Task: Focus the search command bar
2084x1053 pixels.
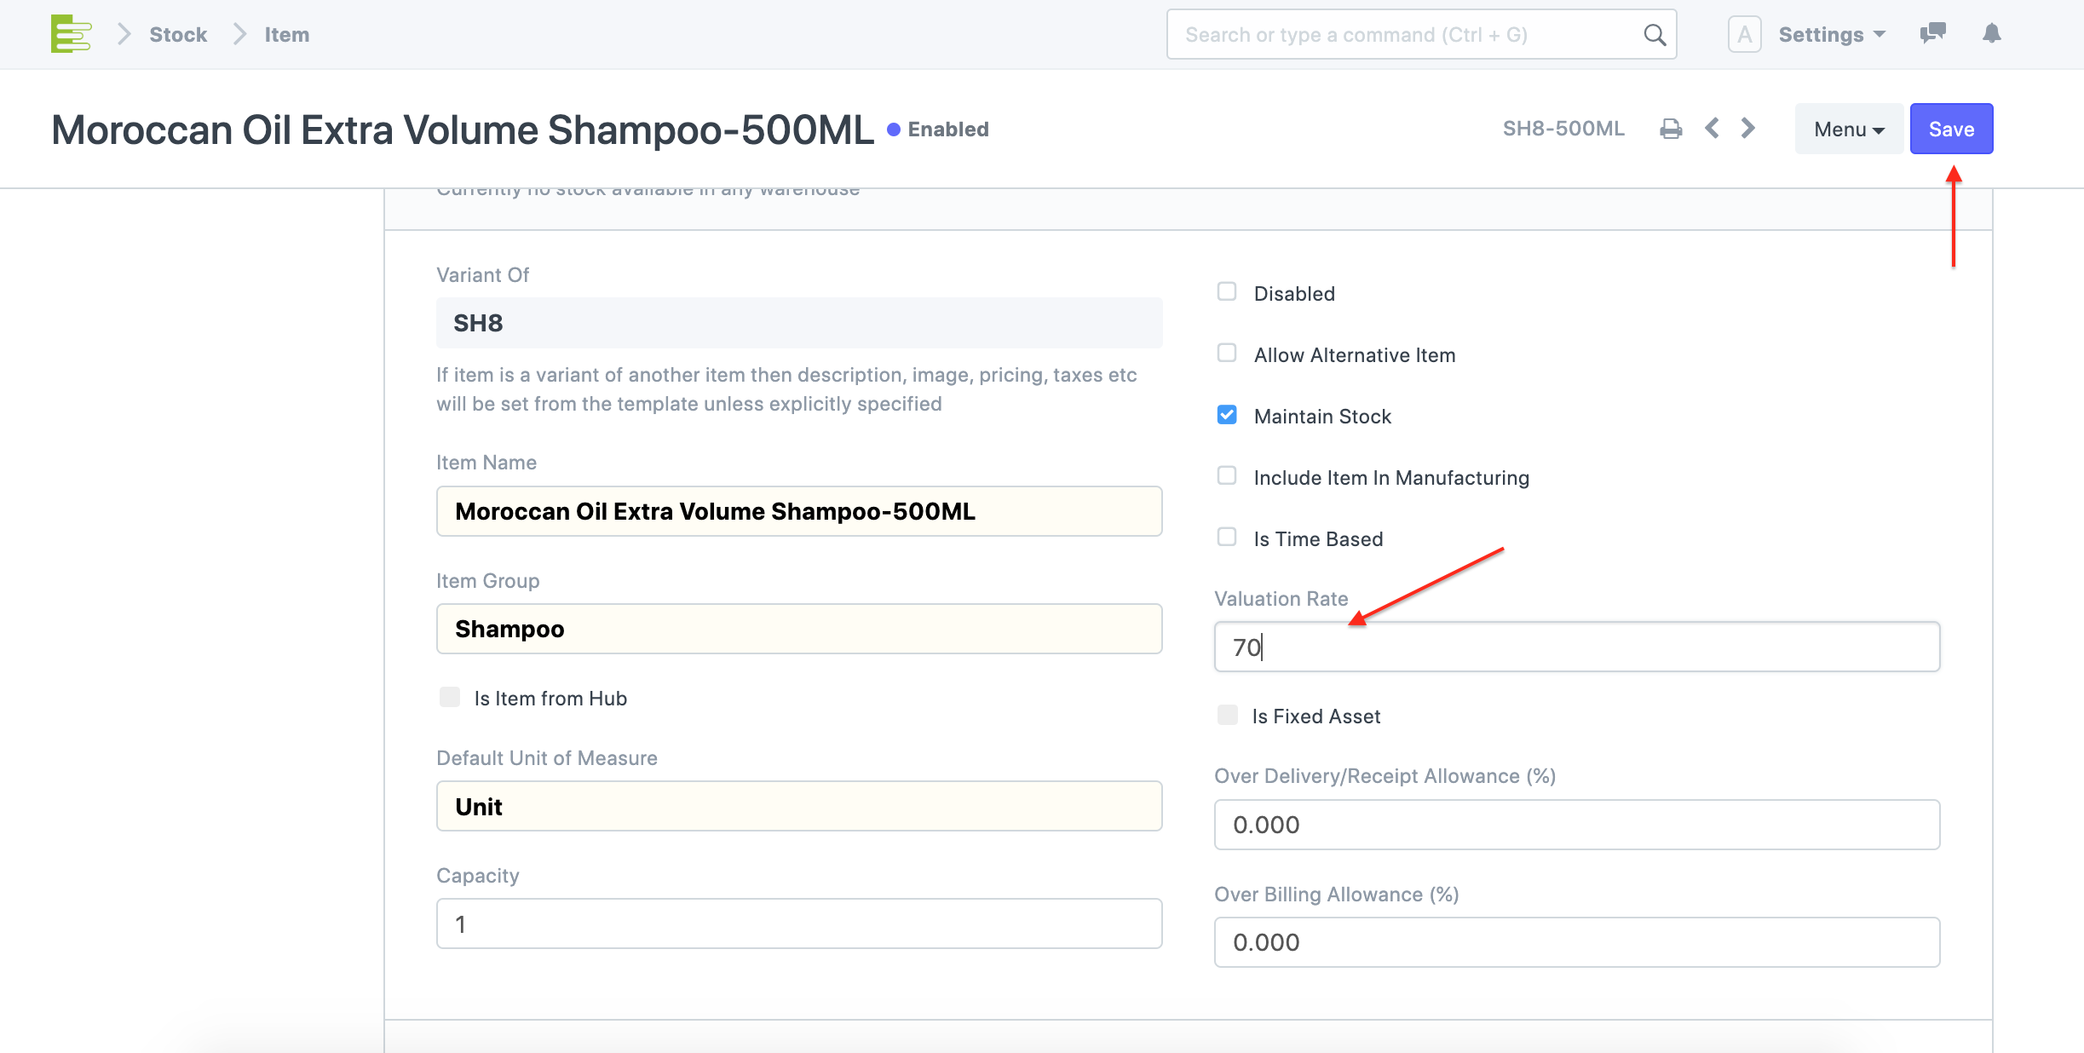Action: click(x=1421, y=35)
